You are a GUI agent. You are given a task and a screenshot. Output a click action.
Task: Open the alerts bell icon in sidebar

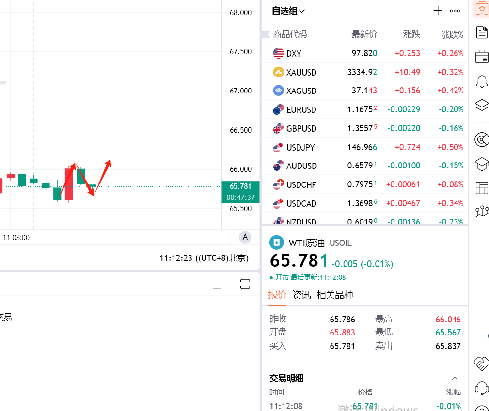click(482, 81)
